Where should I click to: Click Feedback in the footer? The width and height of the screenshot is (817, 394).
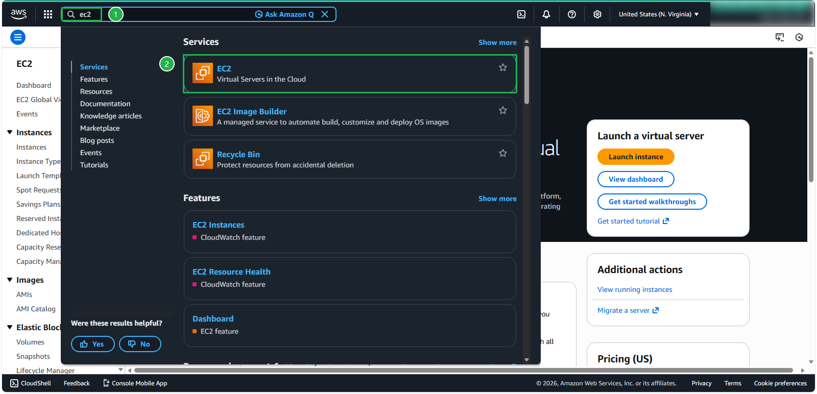click(77, 383)
